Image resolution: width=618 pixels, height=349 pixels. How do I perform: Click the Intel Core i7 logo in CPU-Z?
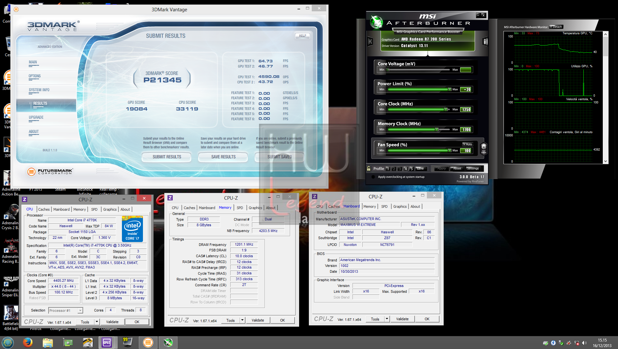click(132, 229)
